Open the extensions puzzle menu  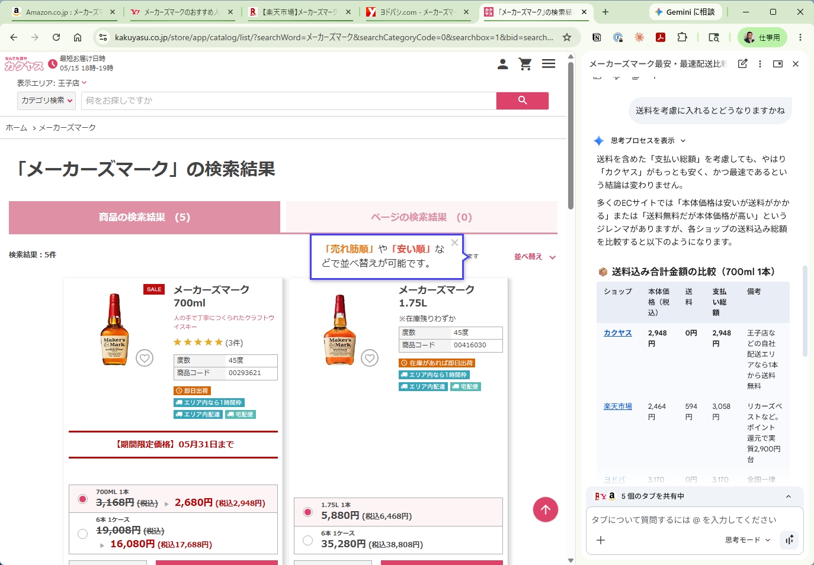pos(682,37)
